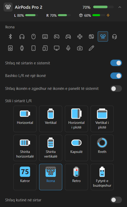
Task: Disable Shfaq në sirtarin e sistemit toggle
Action: pos(116,63)
